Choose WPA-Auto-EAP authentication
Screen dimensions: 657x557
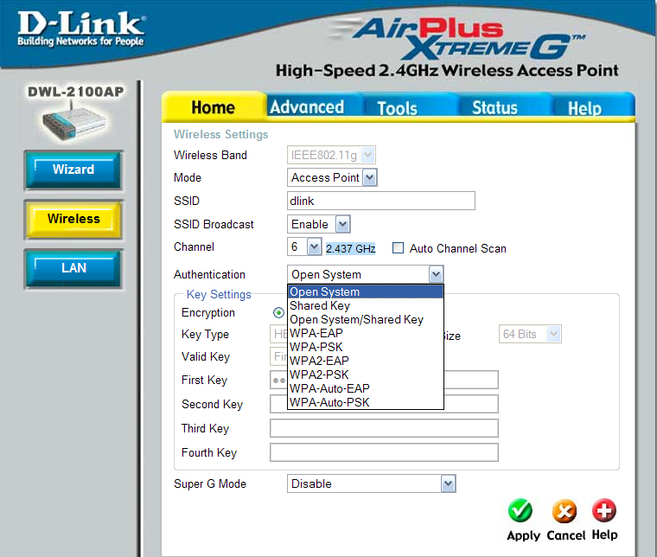(366, 388)
